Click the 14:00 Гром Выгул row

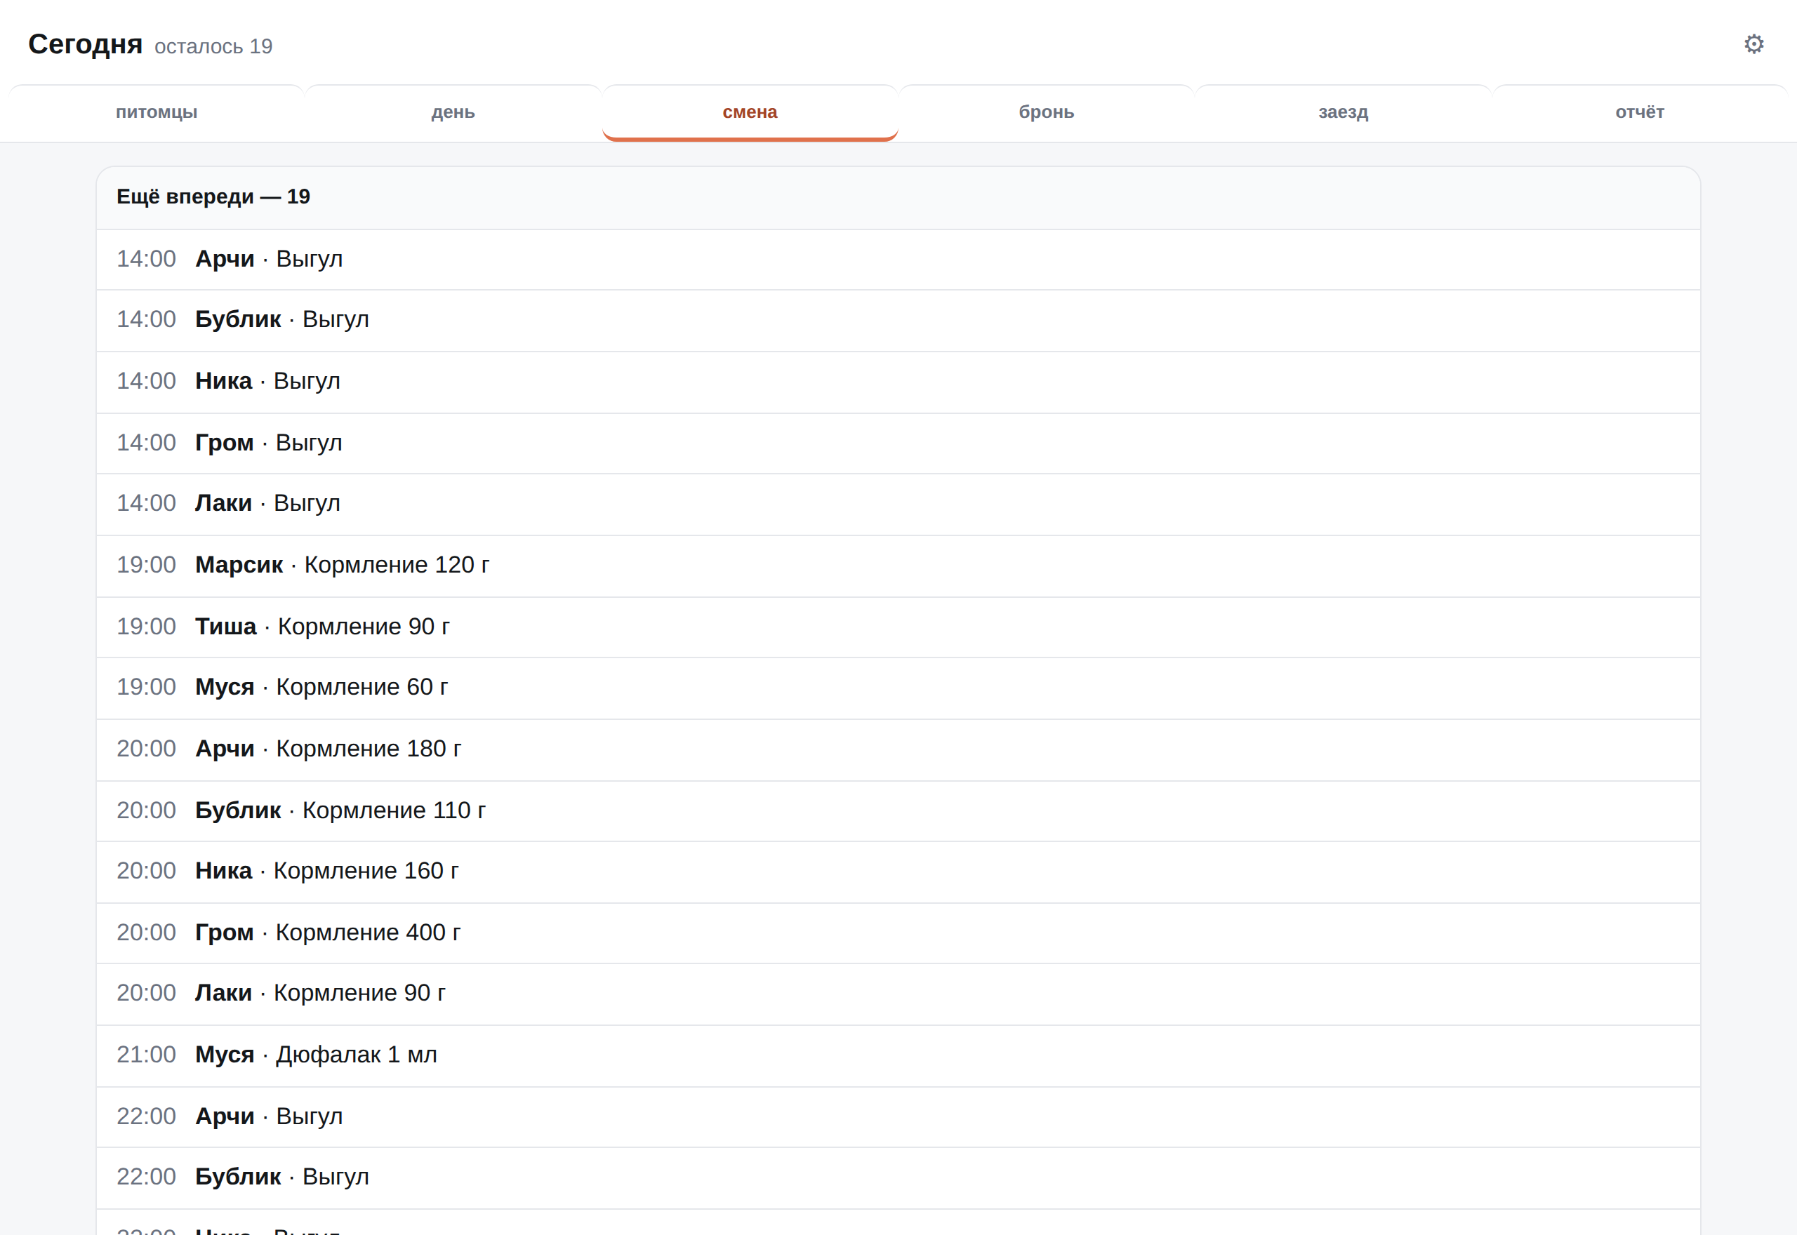click(x=898, y=443)
